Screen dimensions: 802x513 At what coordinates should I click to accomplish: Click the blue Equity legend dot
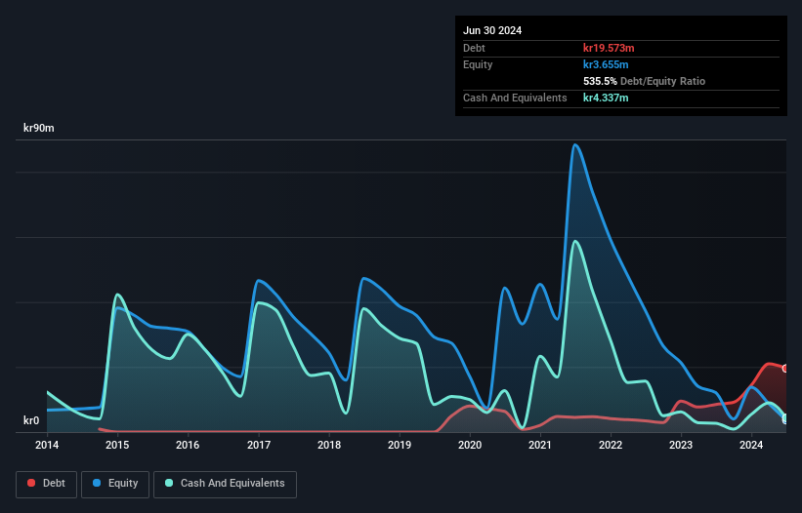point(97,483)
